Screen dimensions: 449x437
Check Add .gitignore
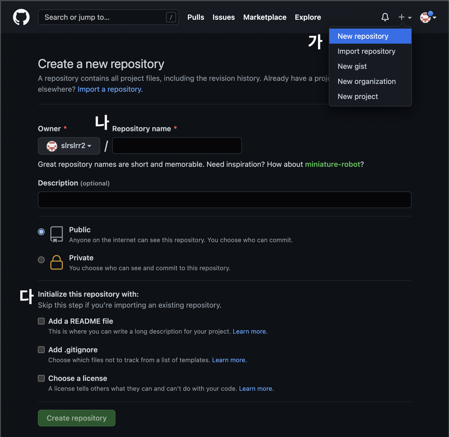41,350
